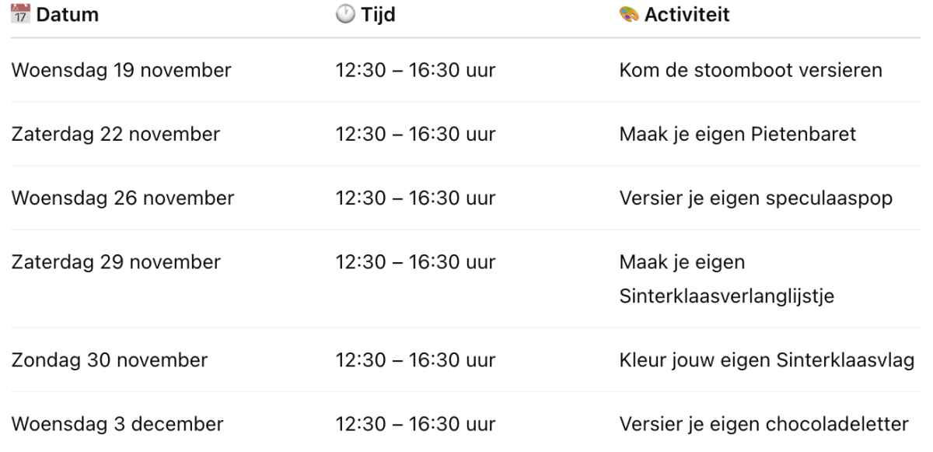Select the Woensdag 3 december date

click(117, 424)
